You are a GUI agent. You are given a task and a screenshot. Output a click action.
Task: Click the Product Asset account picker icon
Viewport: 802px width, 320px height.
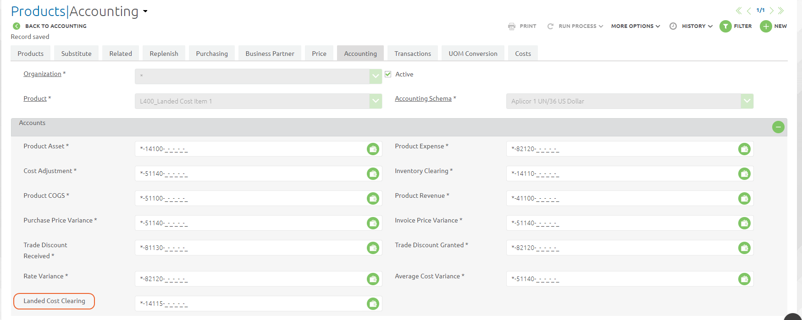[x=373, y=149]
